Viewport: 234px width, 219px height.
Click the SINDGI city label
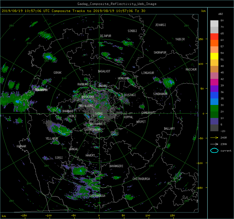[x=132, y=31]
